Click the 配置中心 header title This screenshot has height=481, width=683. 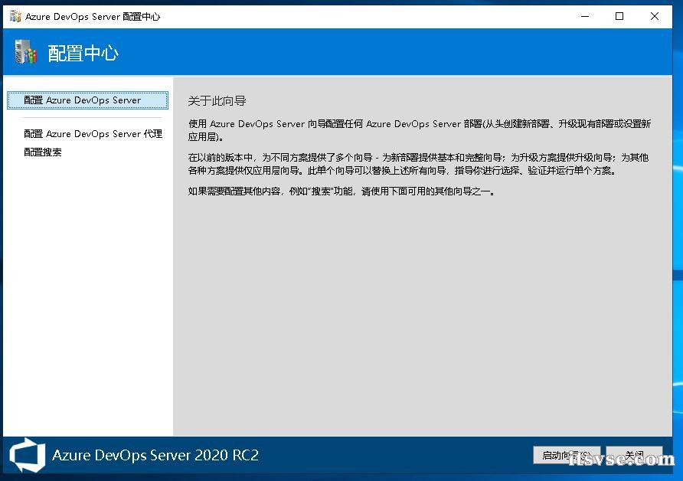tap(83, 53)
